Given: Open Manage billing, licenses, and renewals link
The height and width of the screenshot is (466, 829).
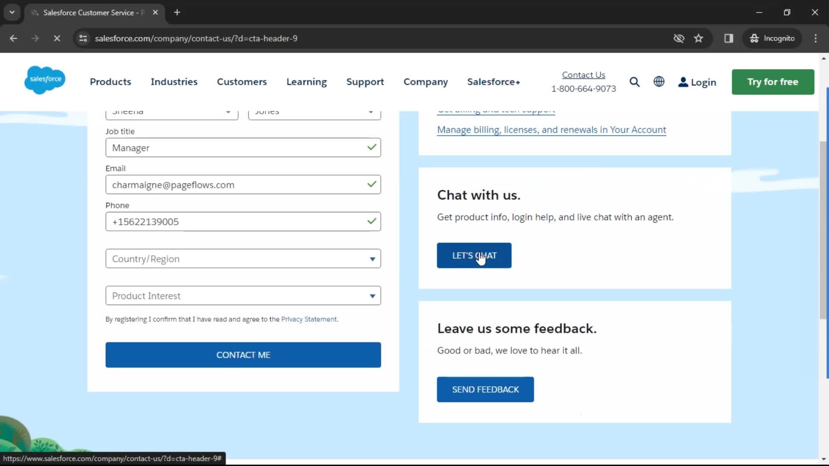Looking at the screenshot, I should pyautogui.click(x=551, y=130).
